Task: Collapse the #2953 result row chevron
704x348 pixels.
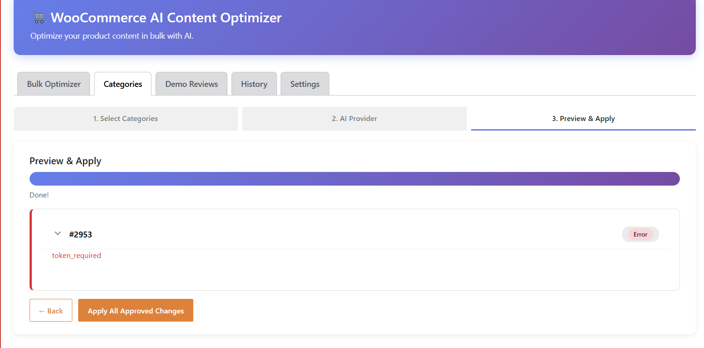Action: click(x=58, y=234)
